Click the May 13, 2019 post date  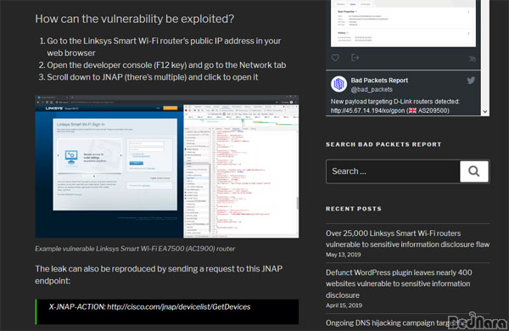click(x=343, y=255)
